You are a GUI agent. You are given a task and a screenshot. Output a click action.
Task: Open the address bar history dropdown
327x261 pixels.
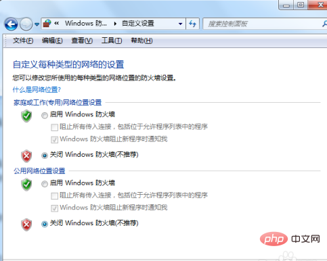[180, 24]
